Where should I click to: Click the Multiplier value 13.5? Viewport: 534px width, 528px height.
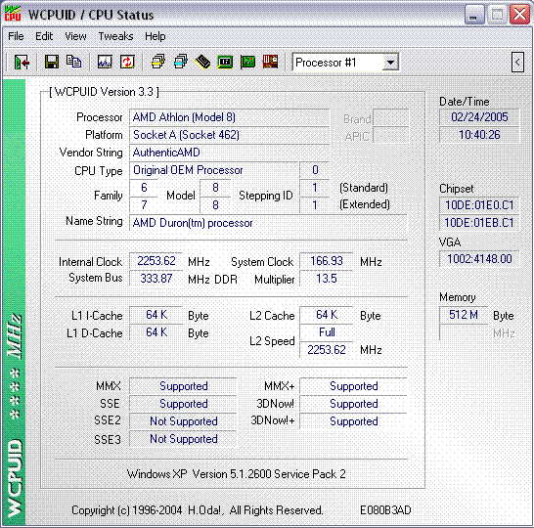point(327,279)
